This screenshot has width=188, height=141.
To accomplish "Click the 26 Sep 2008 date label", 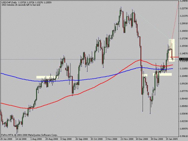I will (82, 139).
